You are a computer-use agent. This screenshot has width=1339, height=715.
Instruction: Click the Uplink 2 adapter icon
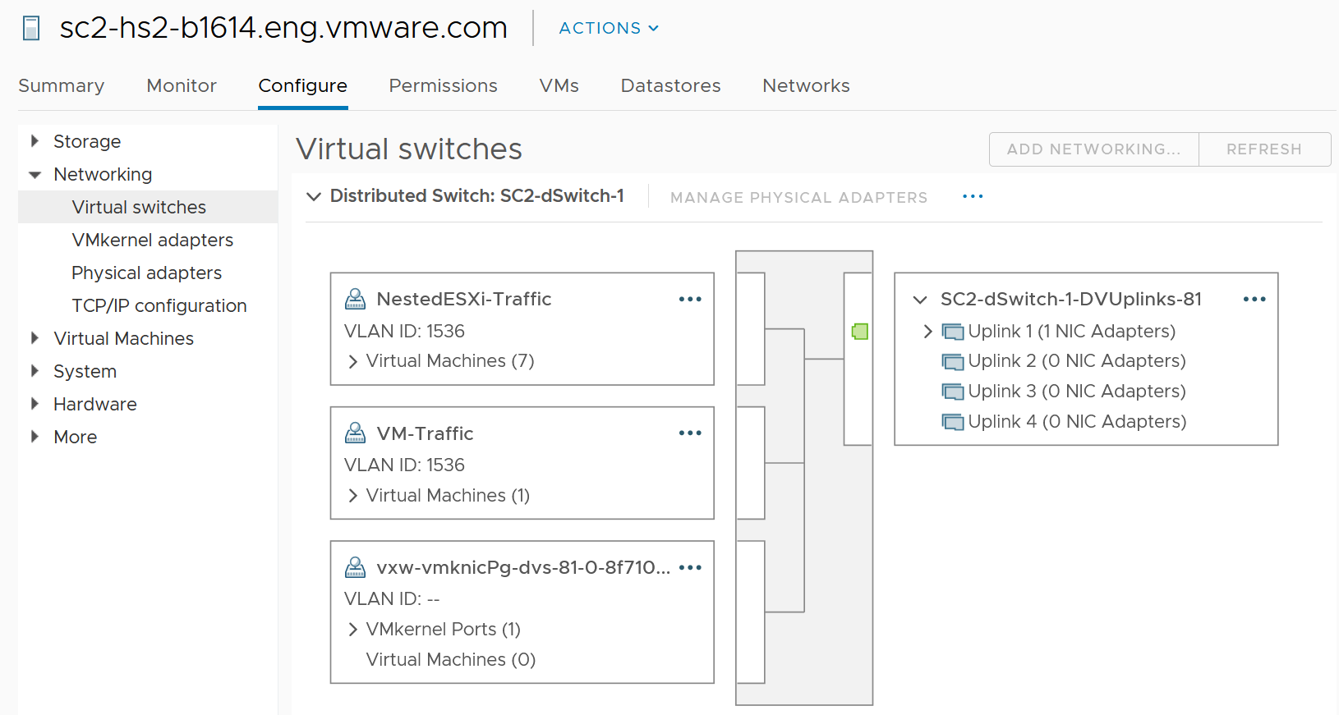click(x=953, y=361)
